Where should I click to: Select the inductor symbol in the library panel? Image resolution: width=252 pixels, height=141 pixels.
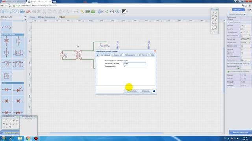(x=6, y=27)
